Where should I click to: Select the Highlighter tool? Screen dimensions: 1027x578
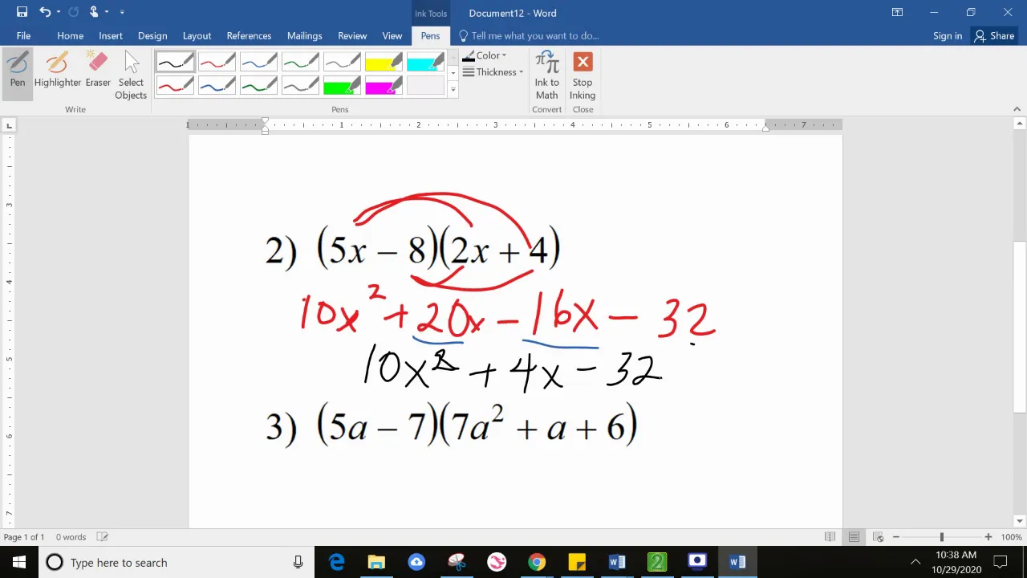point(58,71)
